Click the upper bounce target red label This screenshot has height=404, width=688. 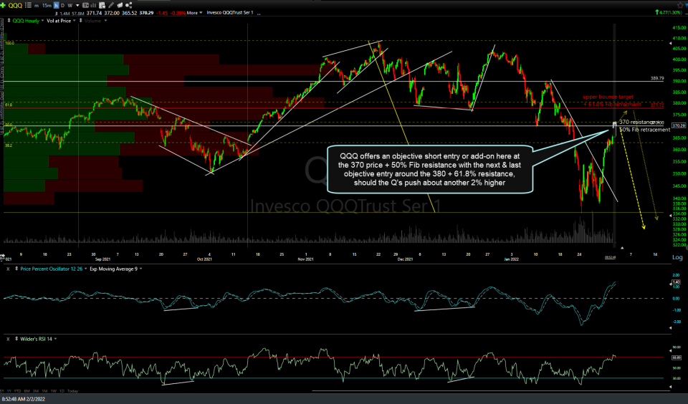coord(608,97)
